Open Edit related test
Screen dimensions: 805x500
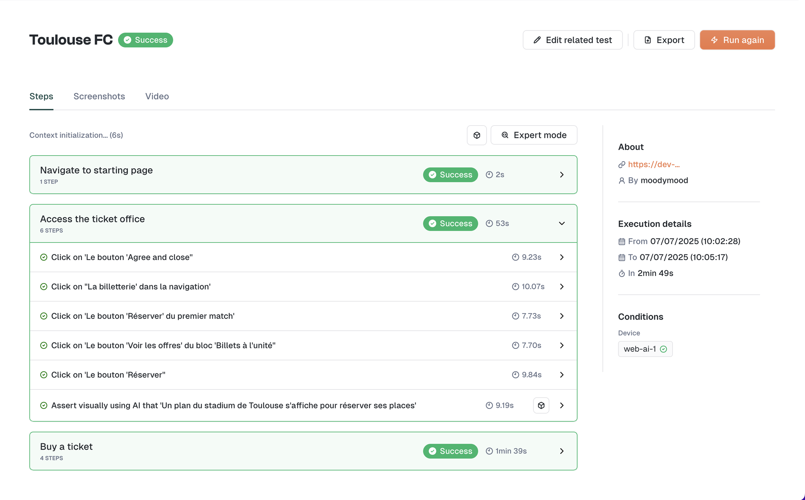(x=572, y=40)
